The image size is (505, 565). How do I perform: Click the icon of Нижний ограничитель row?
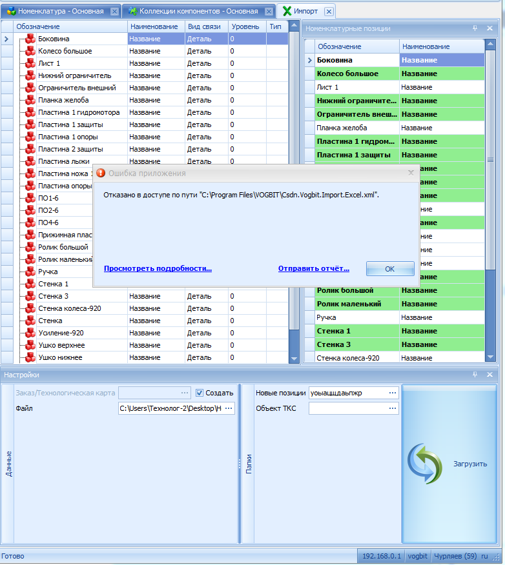(30, 75)
